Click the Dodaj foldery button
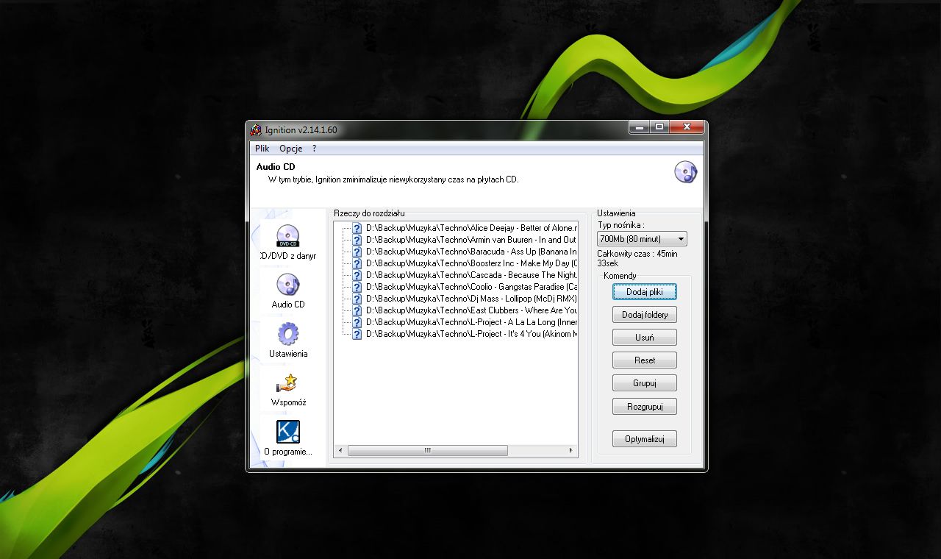Image resolution: width=941 pixels, height=559 pixels. pos(645,315)
